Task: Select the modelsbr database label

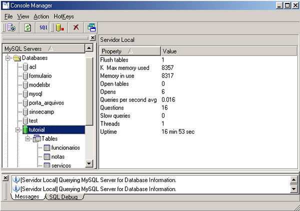Action: click(x=39, y=85)
